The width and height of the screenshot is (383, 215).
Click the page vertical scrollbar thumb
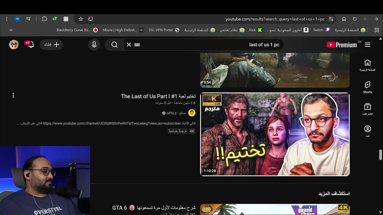pyautogui.click(x=381, y=155)
